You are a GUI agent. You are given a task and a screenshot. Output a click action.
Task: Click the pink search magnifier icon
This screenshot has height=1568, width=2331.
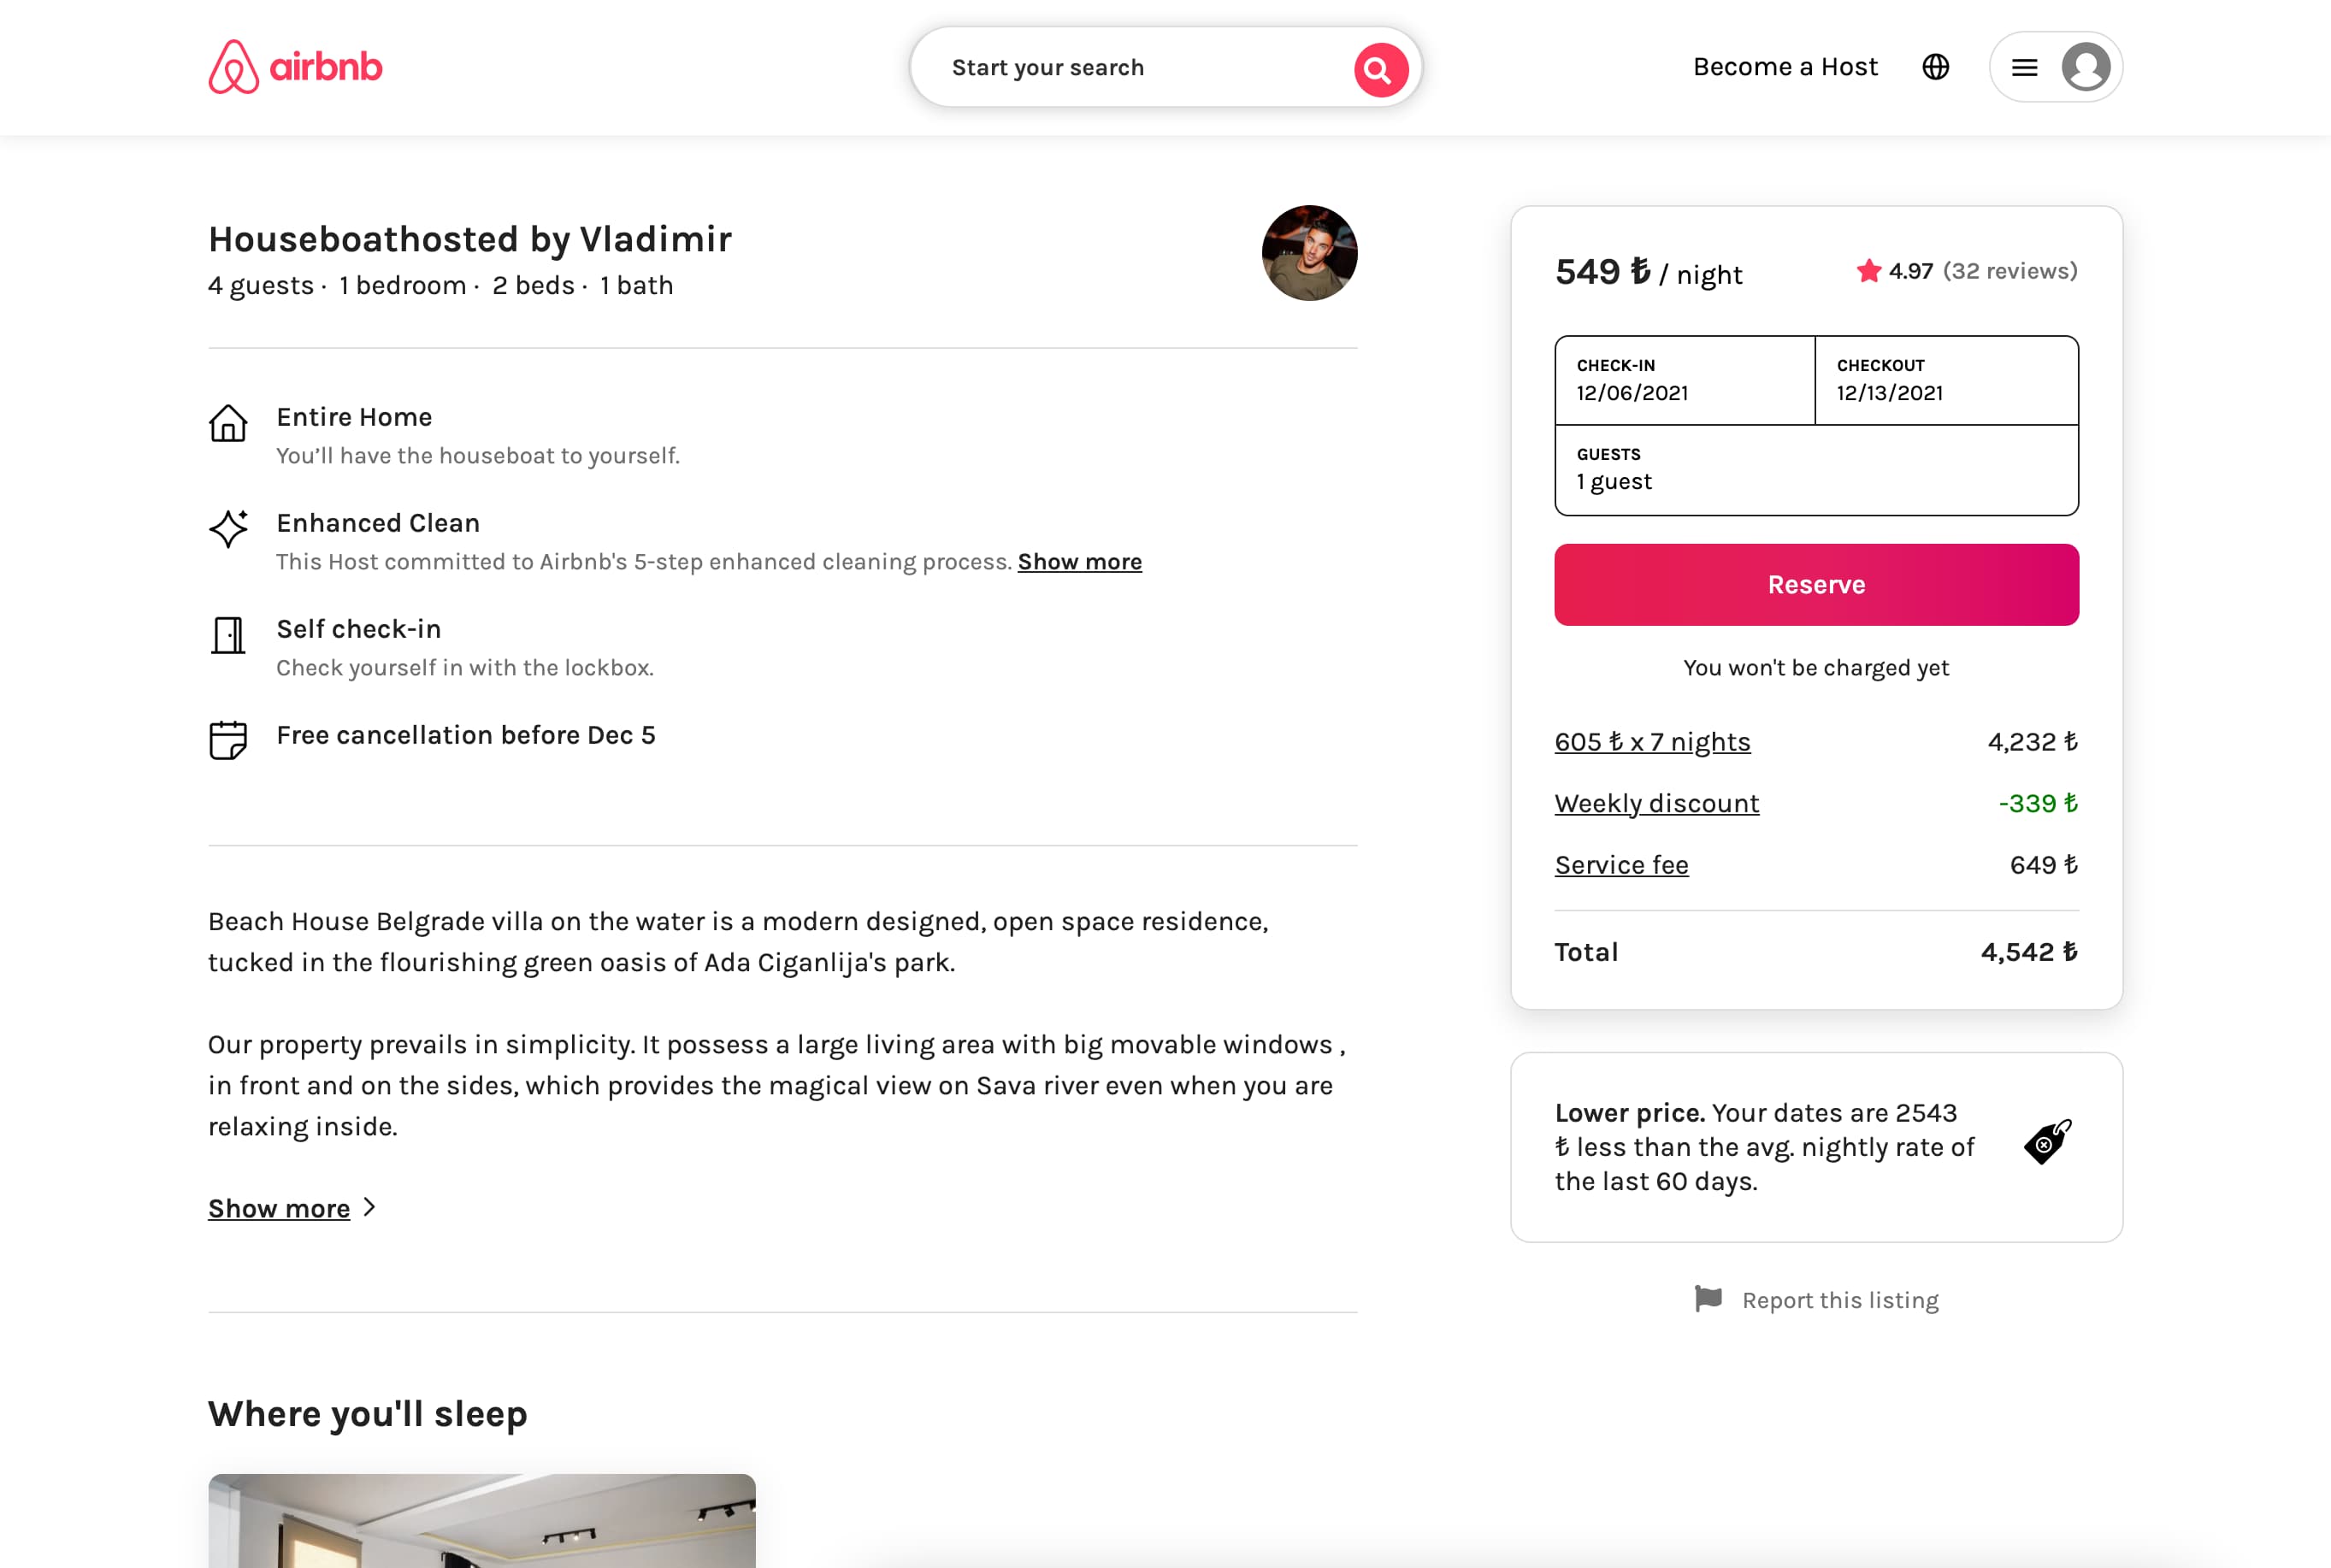click(x=1379, y=68)
